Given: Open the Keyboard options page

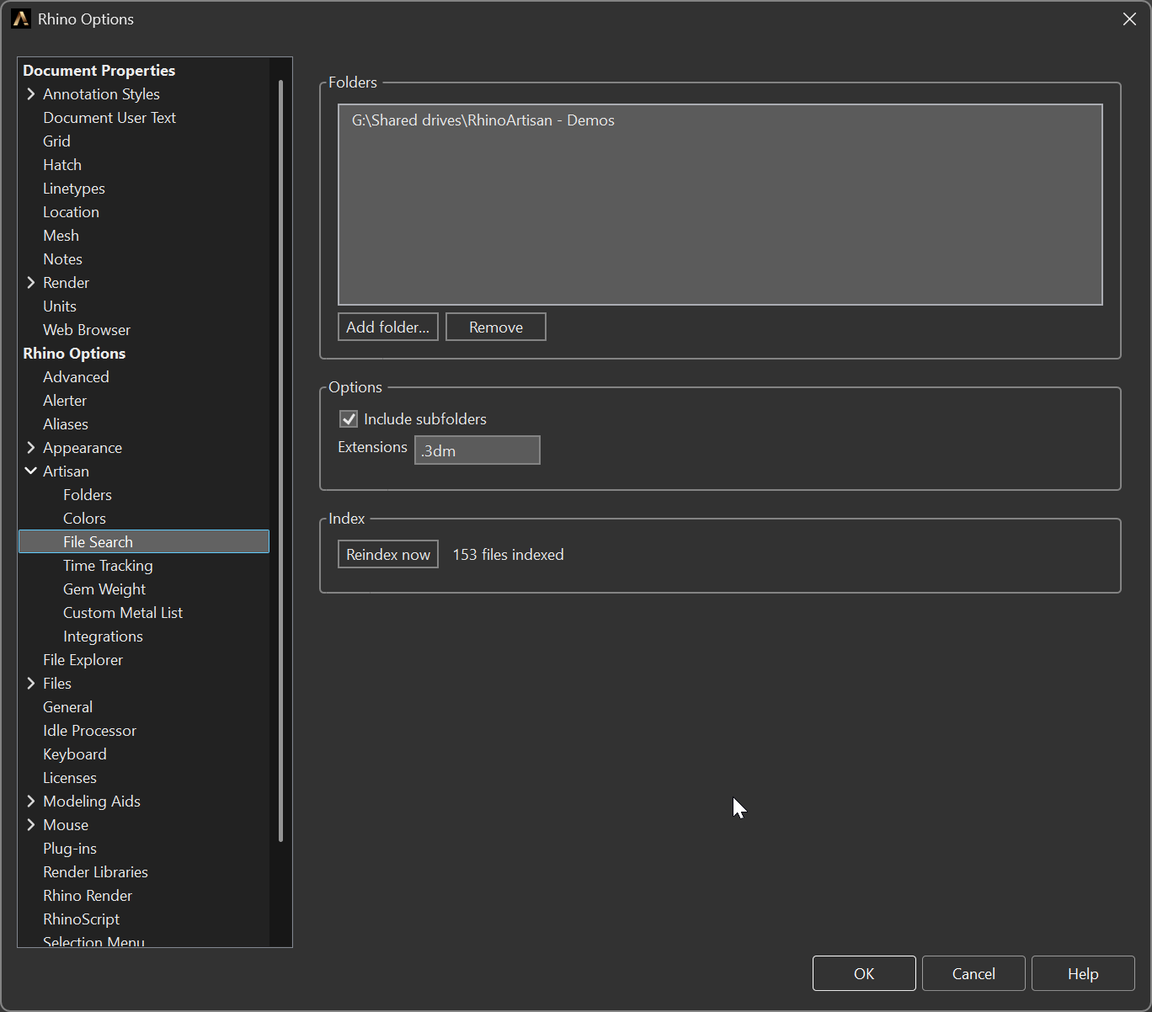Looking at the screenshot, I should pos(75,754).
